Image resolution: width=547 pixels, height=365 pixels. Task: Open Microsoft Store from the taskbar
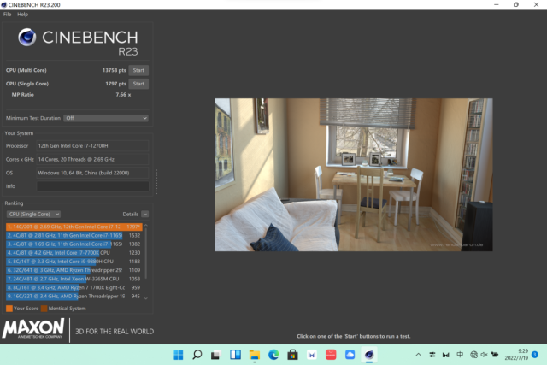coord(292,355)
